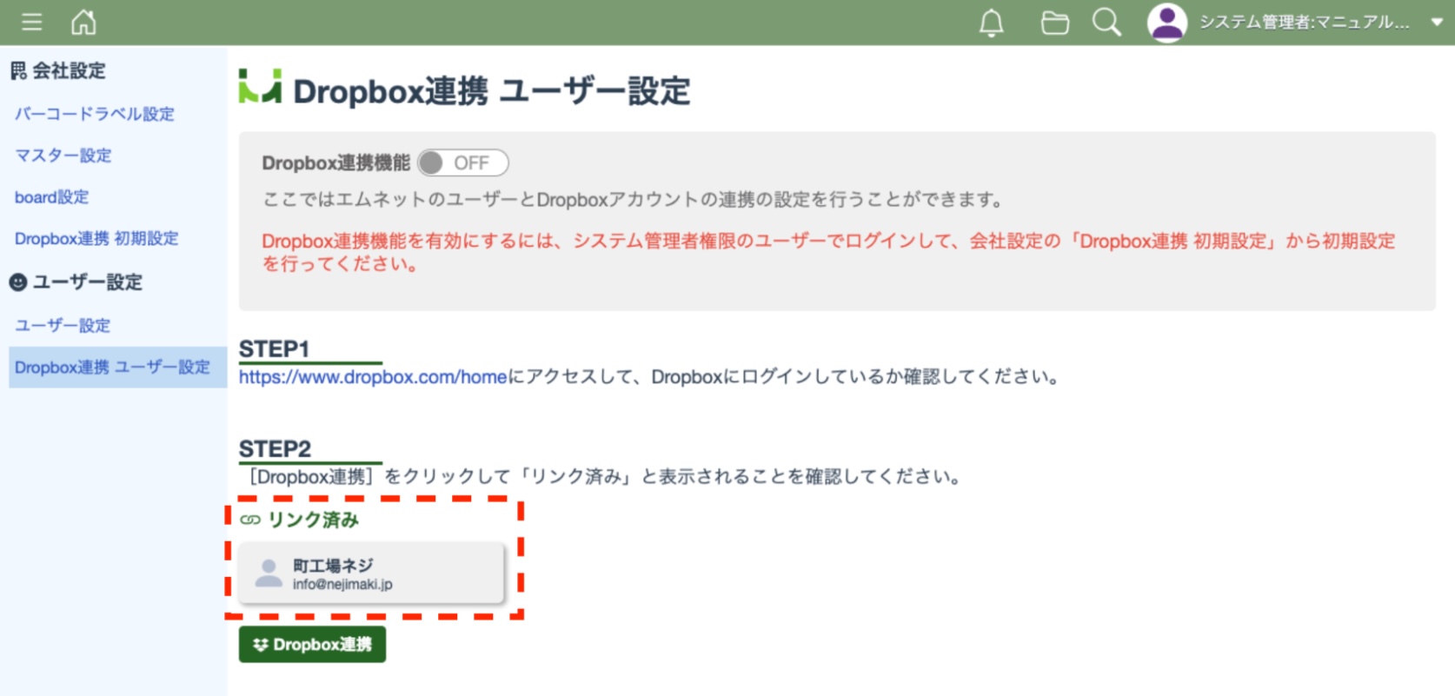Click the green Dropbox連携 button
Viewport: 1455px width, 696px height.
point(312,645)
